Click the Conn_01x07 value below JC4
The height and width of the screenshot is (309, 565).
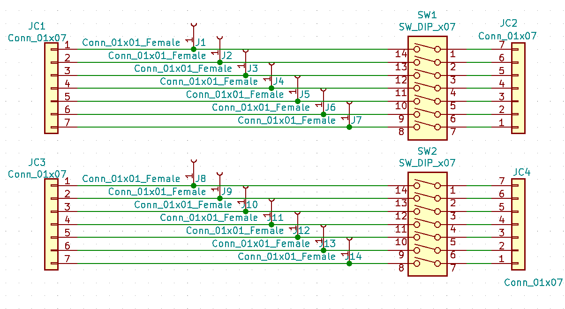534,282
